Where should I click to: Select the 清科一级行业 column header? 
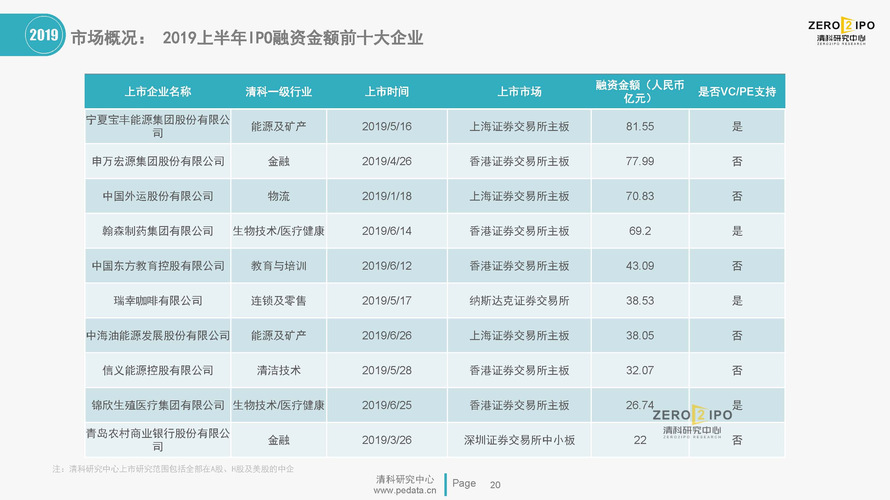click(279, 92)
